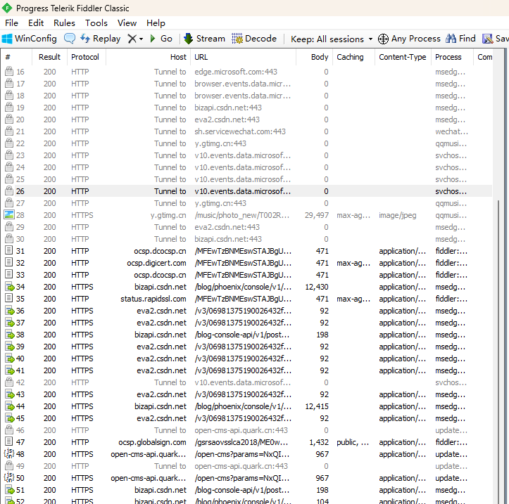Screen dimensions: 509x504
Task: Click the document icon of session 32
Action: tap(9, 262)
